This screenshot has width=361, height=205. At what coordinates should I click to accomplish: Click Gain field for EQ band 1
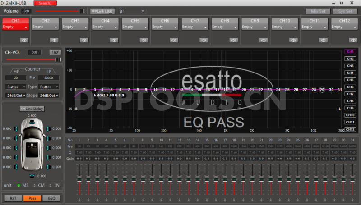coord(79,159)
